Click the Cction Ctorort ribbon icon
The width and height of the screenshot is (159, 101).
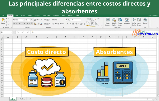[x=108, y=20]
